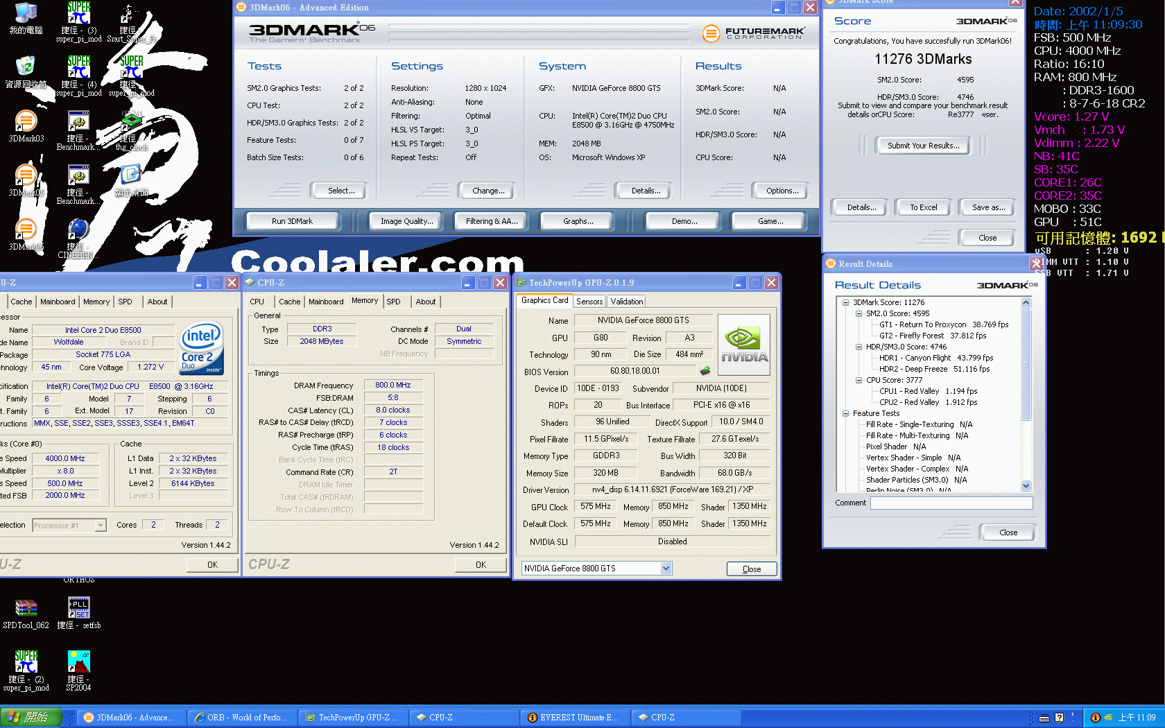Launch the setfsb shortcut icon
The height and width of the screenshot is (728, 1165).
(x=78, y=609)
